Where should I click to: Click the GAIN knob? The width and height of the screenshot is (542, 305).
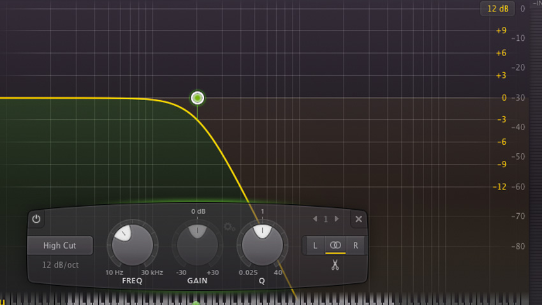click(198, 245)
